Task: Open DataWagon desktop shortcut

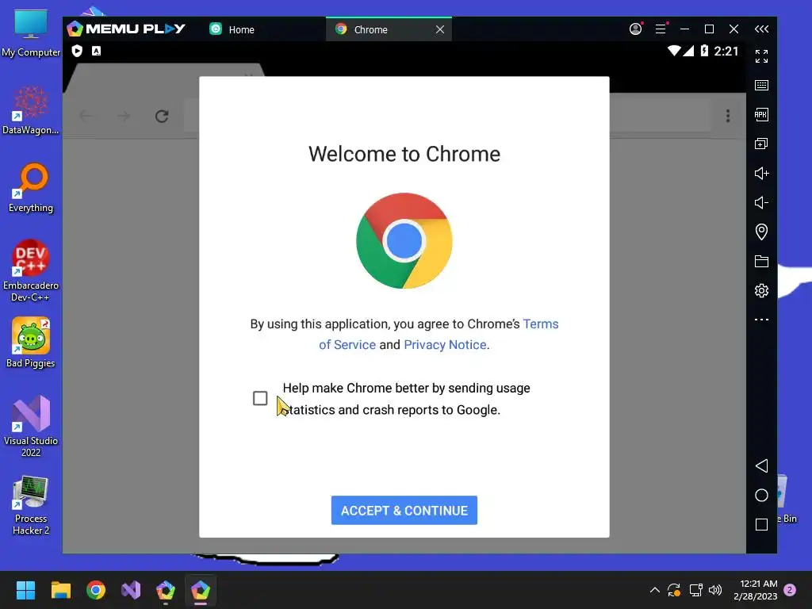Action: click(31, 110)
